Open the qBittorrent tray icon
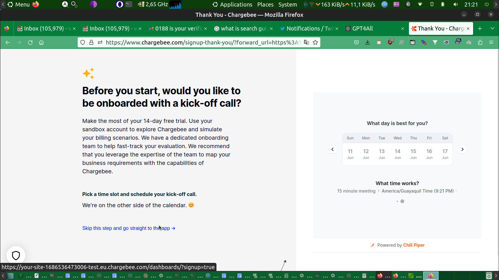 point(385,4)
